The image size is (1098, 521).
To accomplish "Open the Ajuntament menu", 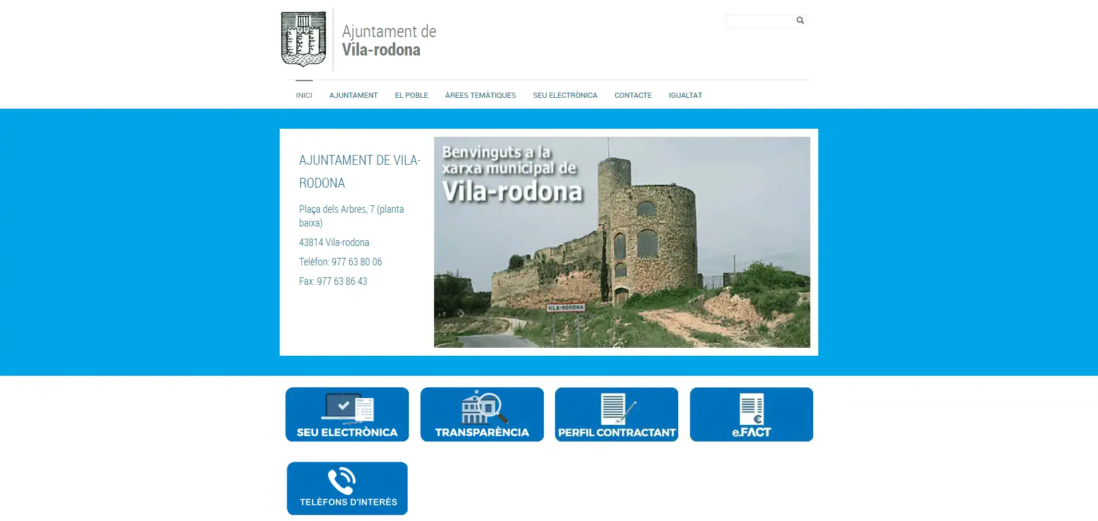I will point(353,96).
